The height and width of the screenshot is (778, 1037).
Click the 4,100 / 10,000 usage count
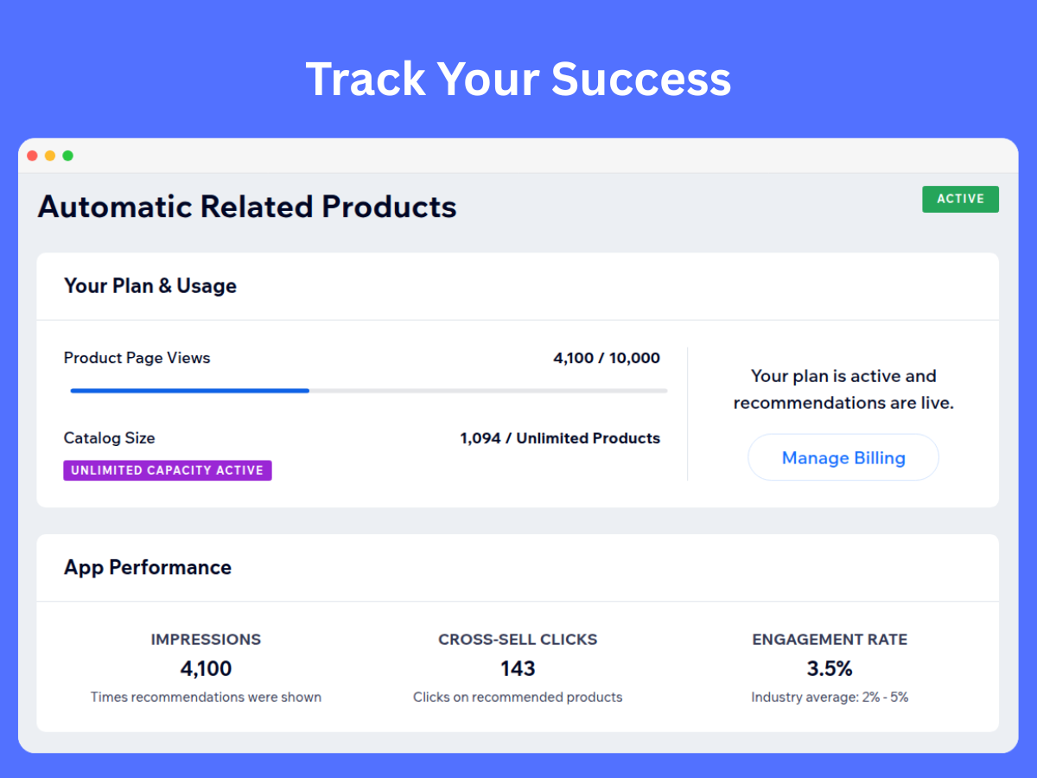[606, 358]
